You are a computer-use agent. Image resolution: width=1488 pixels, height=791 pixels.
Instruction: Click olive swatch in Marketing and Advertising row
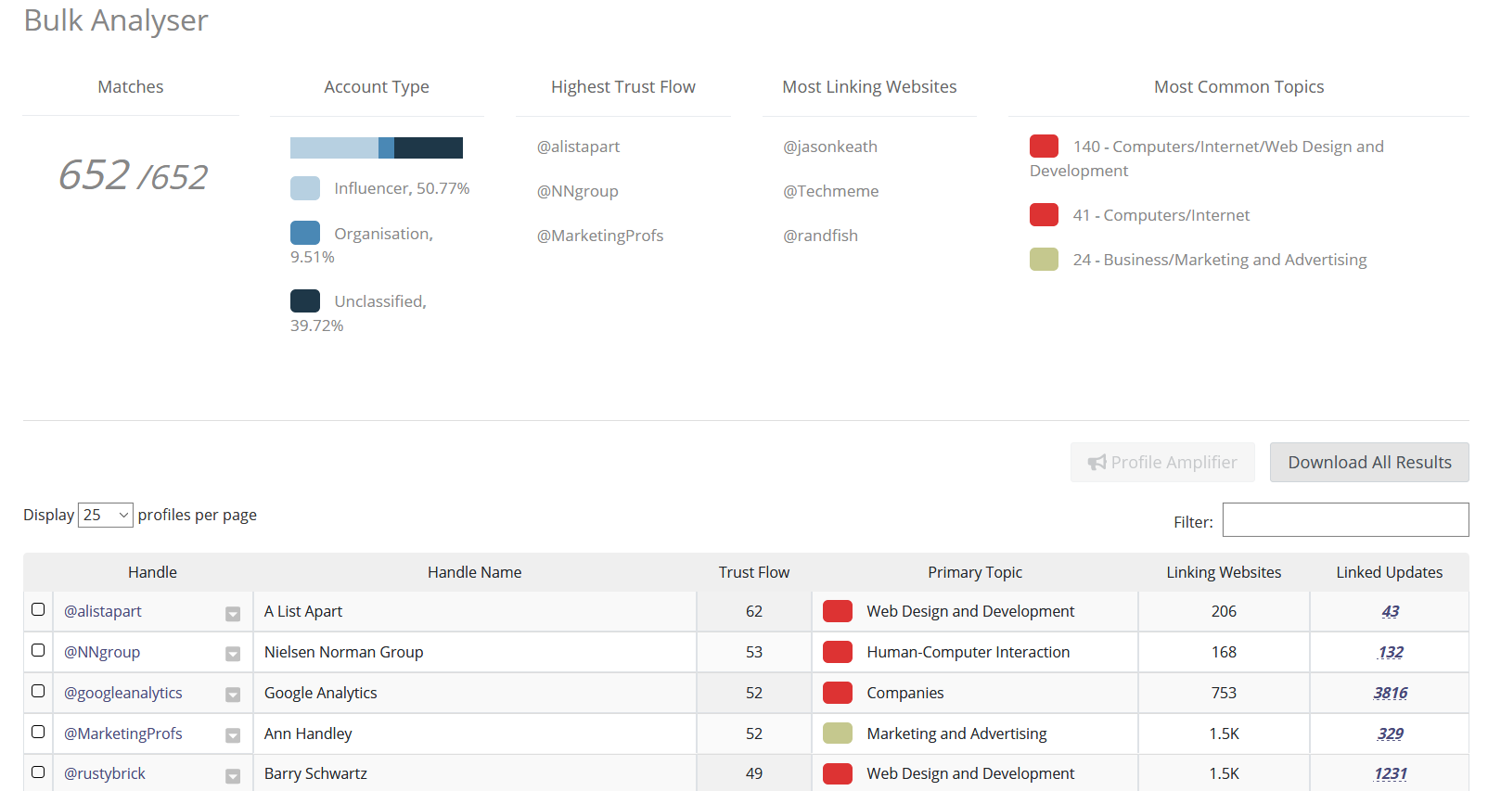[x=838, y=734]
